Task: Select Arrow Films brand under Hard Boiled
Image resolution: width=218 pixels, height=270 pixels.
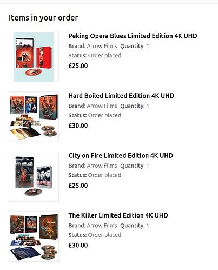Action: [102, 106]
